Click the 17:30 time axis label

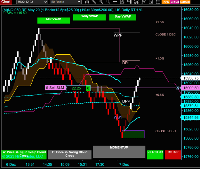pyautogui.click(x=100, y=165)
